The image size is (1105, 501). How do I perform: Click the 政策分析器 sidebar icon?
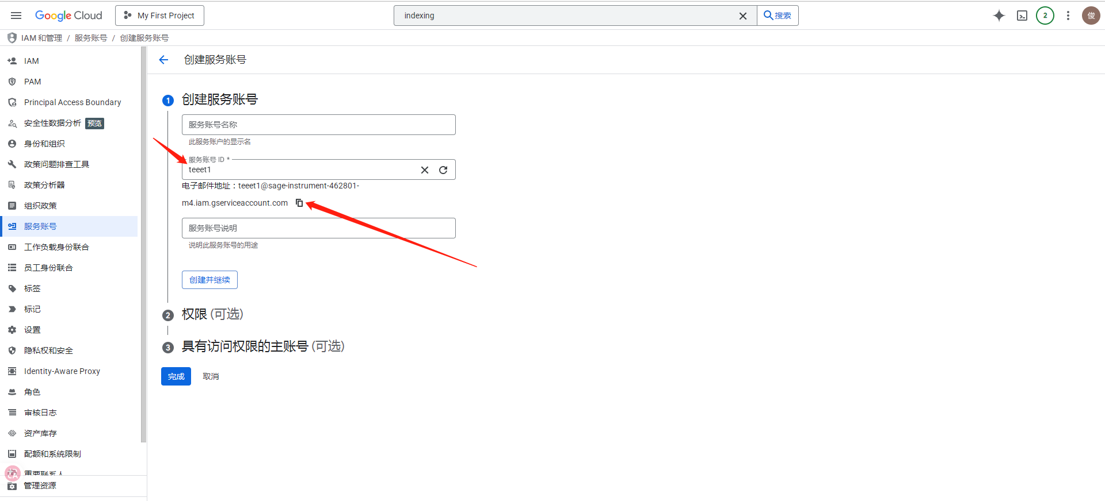point(12,185)
